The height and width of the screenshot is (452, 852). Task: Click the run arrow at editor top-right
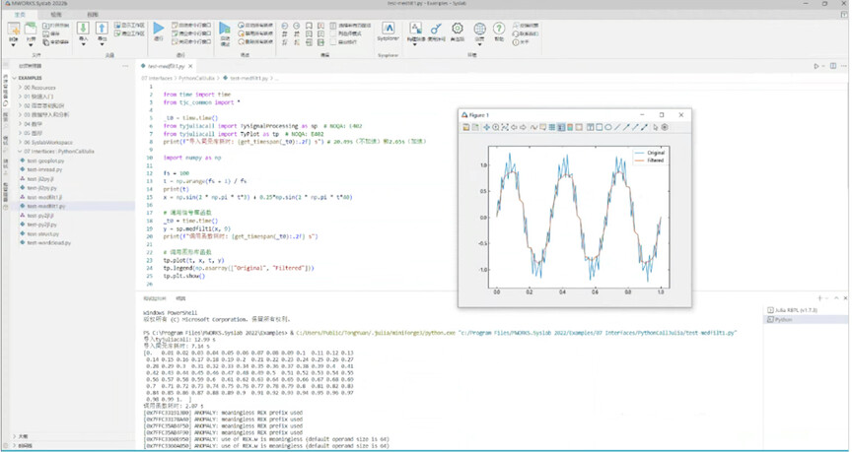click(x=816, y=66)
